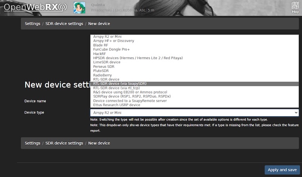Screen dimensions: 302x177
Task: Click the OpenWebRX logo
Action: click(x=35, y=8)
